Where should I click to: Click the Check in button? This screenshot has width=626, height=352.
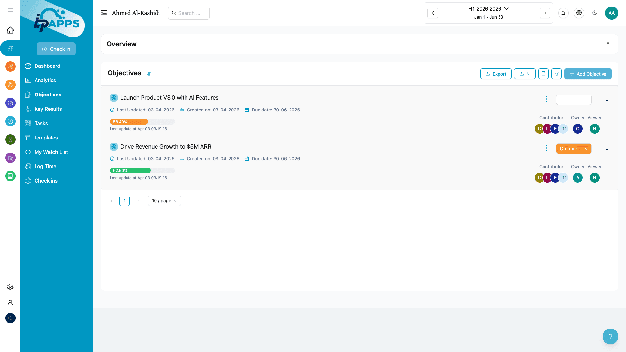56,49
